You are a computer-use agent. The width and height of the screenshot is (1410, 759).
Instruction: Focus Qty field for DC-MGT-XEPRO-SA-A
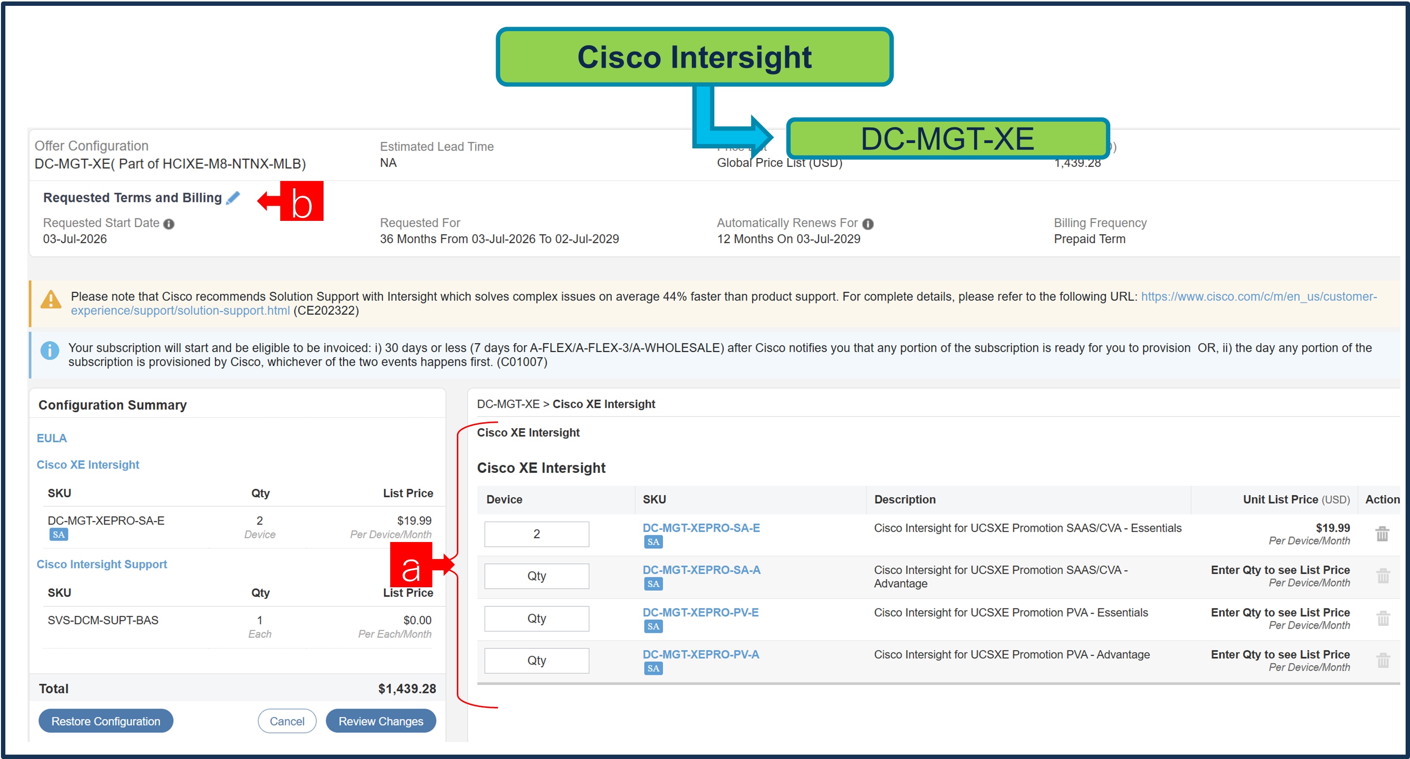click(x=536, y=576)
